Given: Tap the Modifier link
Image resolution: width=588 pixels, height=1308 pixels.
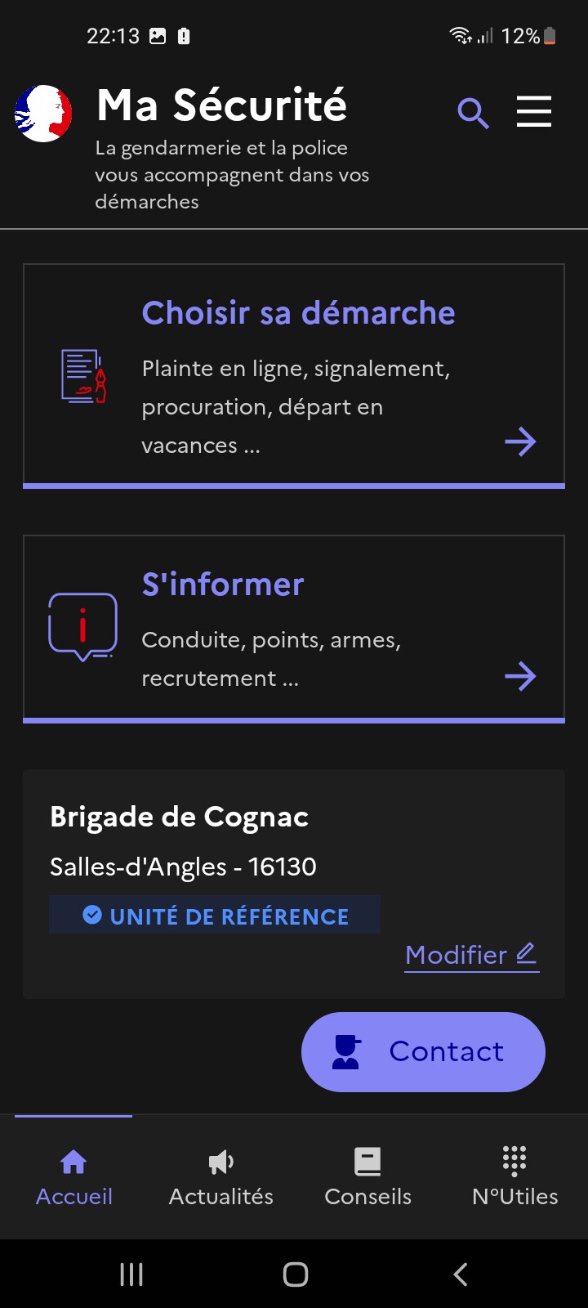Looking at the screenshot, I should pos(471,955).
